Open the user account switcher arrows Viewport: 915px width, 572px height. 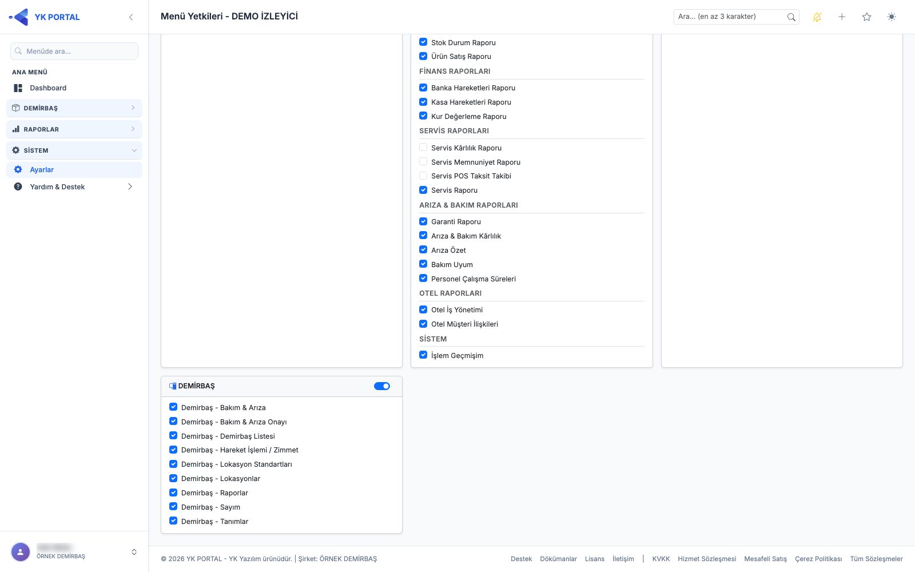tap(134, 552)
